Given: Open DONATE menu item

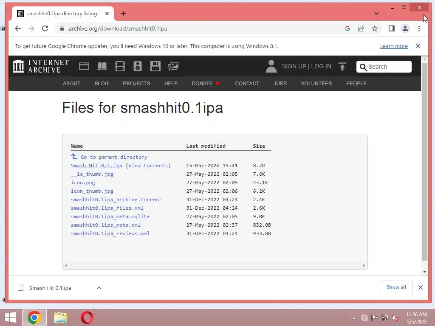Looking at the screenshot, I should (206, 84).
